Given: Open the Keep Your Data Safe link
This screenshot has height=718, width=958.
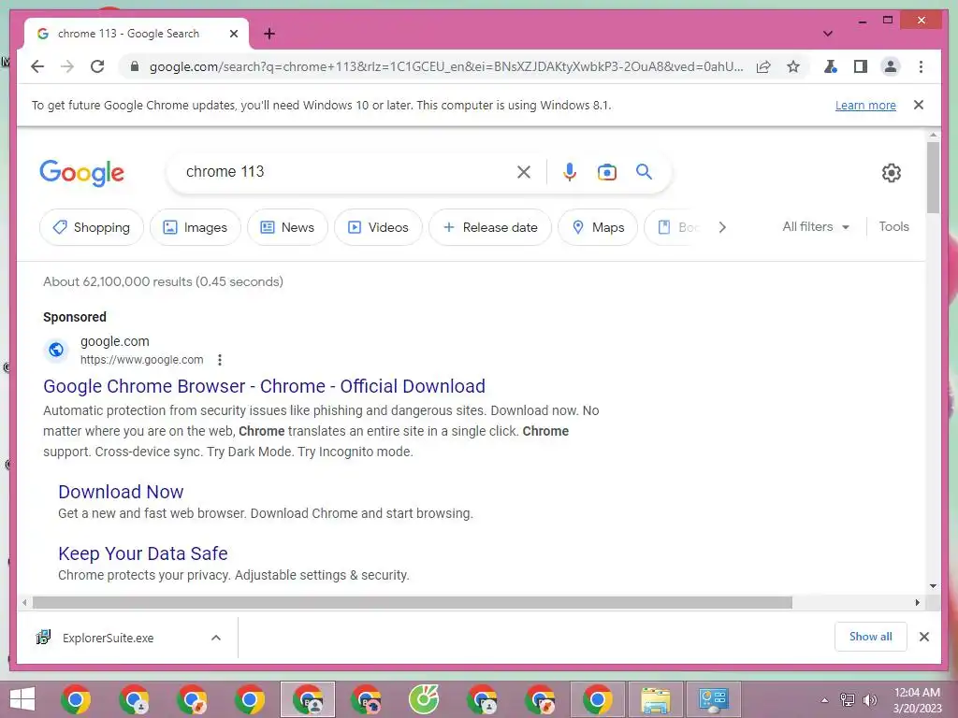Looking at the screenshot, I should pyautogui.click(x=143, y=553).
